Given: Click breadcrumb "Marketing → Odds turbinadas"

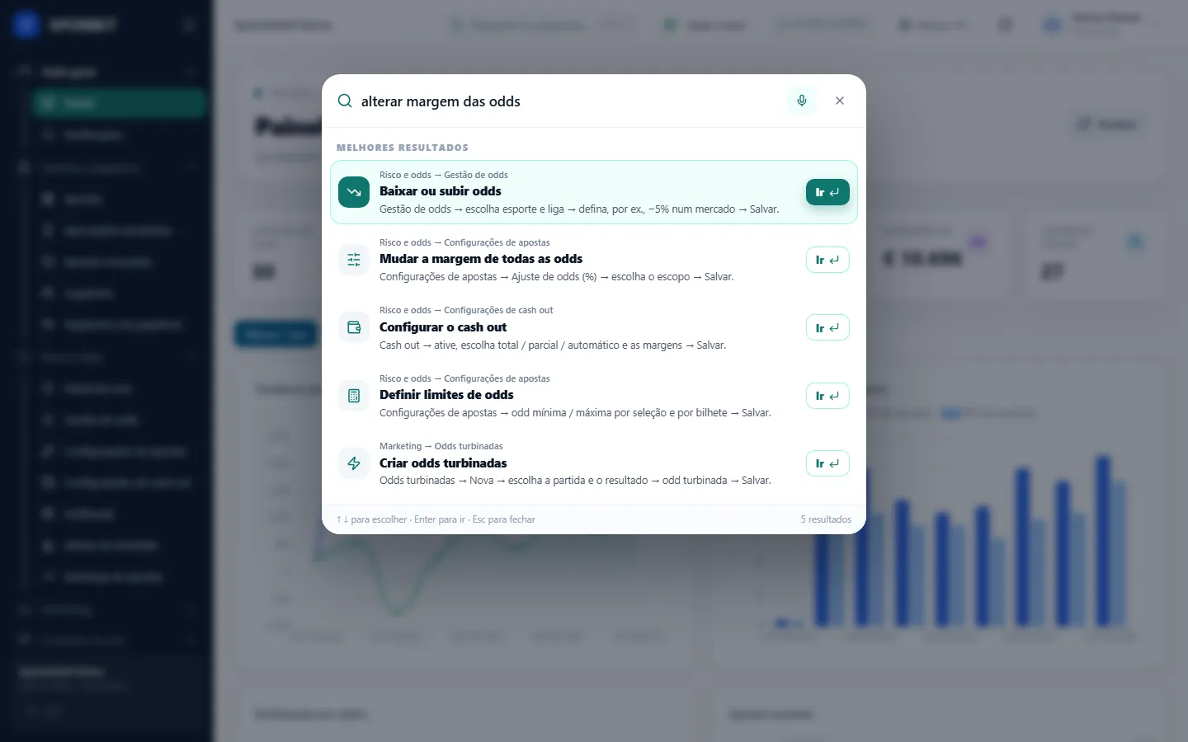Looking at the screenshot, I should (441, 446).
